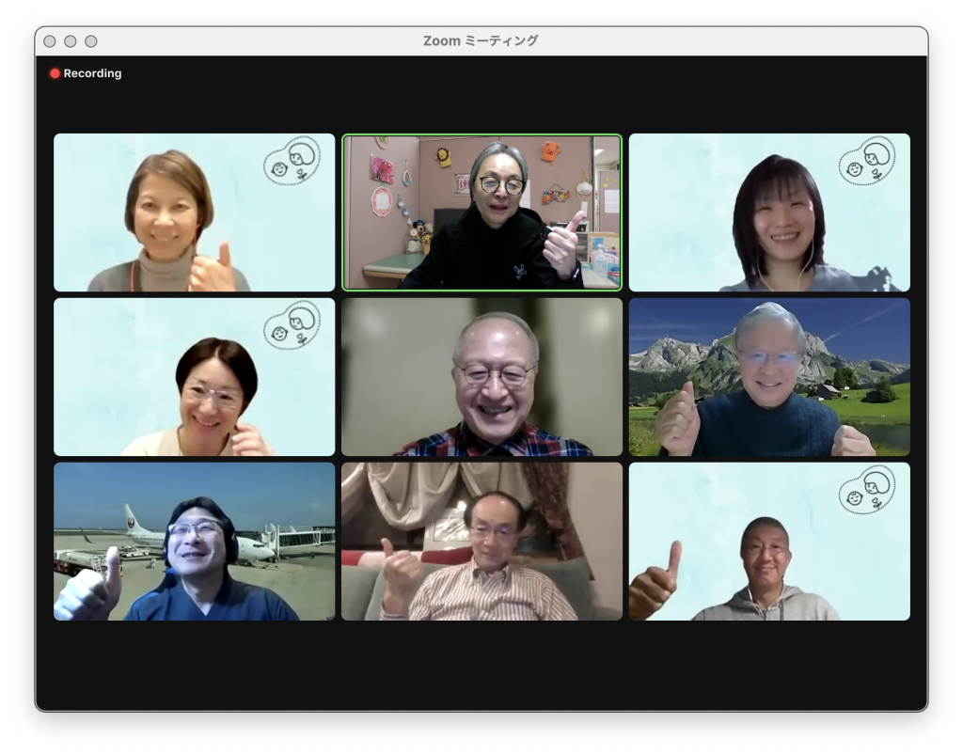
Task: Click the red Recording indicator dot
Action: point(55,73)
